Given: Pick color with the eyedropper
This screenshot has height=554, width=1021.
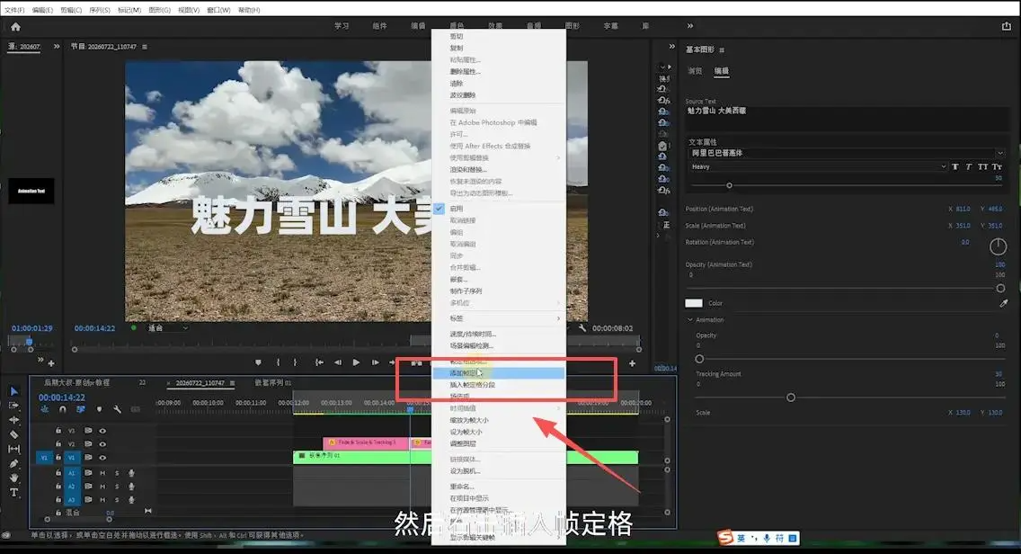Looking at the screenshot, I should 1003,303.
